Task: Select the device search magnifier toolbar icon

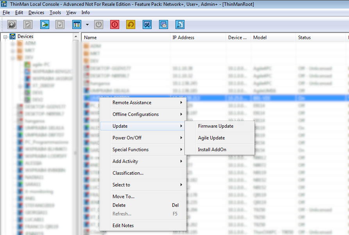Action: pos(12,24)
